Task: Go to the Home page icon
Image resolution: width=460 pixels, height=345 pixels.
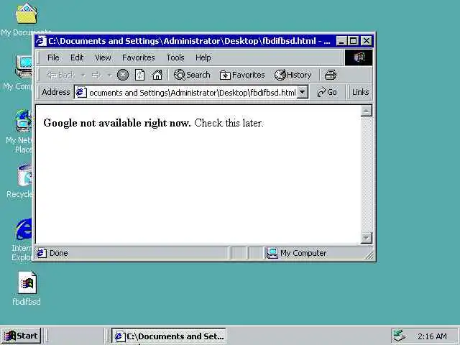Action: click(157, 75)
